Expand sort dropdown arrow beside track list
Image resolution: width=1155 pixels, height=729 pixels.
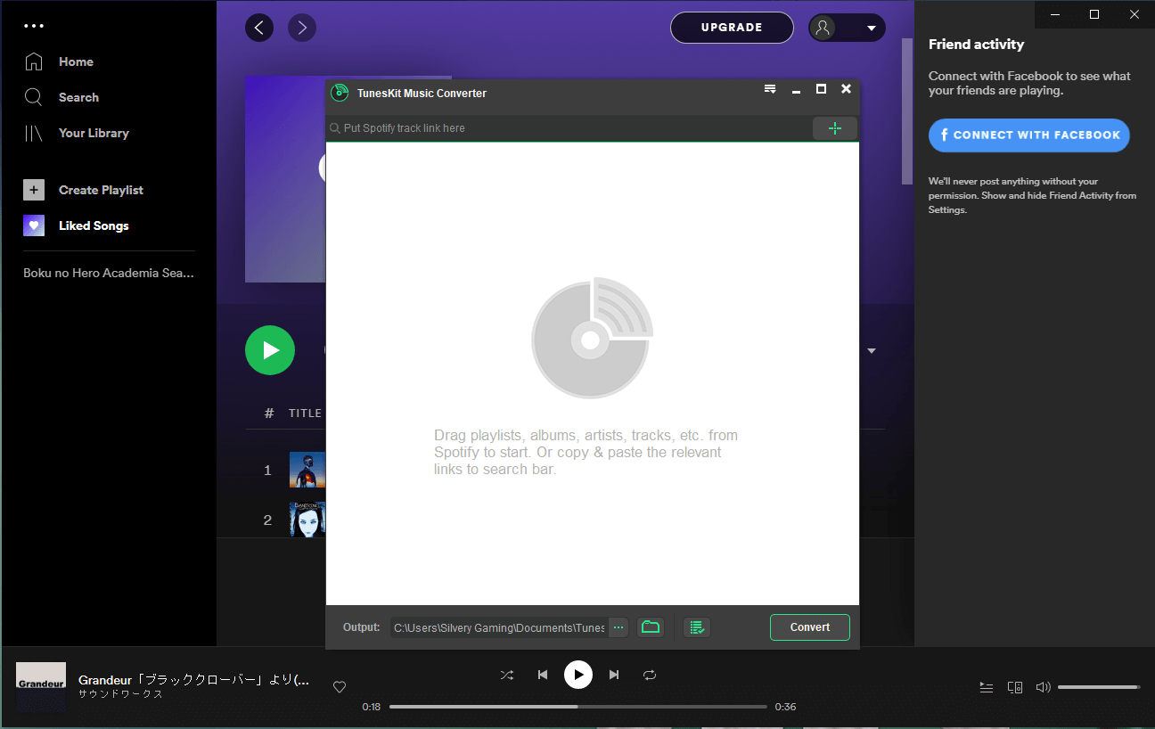coord(872,351)
